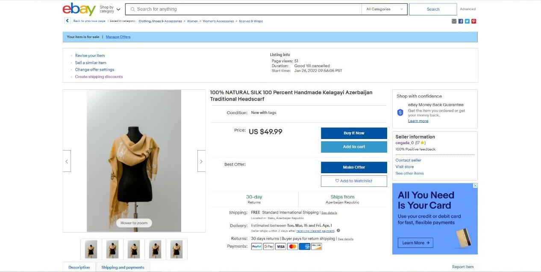The height and width of the screenshot is (272, 541).
Task: Click the Make Offer button
Action: point(354,167)
